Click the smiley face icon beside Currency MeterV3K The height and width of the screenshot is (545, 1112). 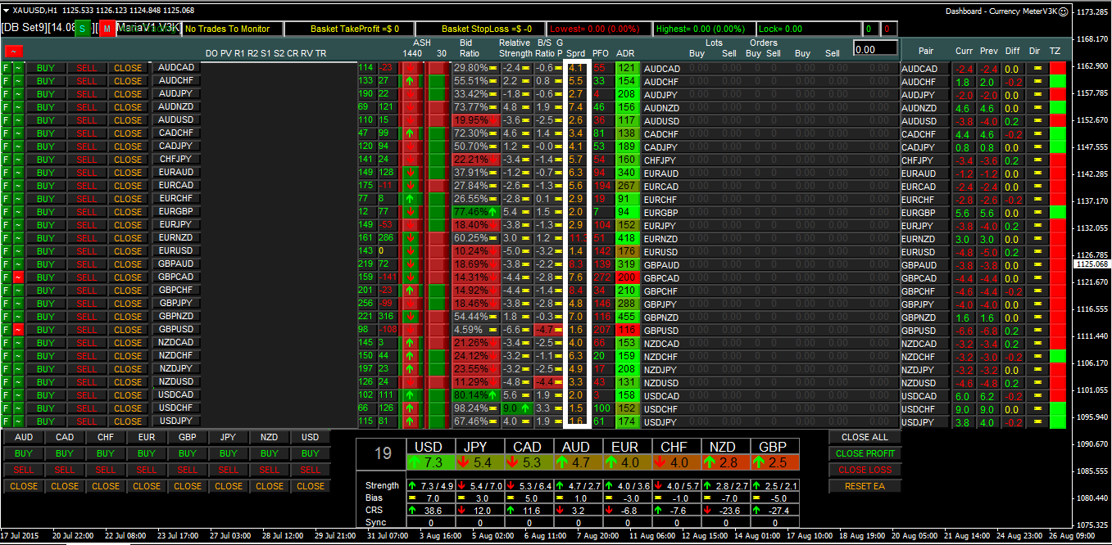[1063, 11]
